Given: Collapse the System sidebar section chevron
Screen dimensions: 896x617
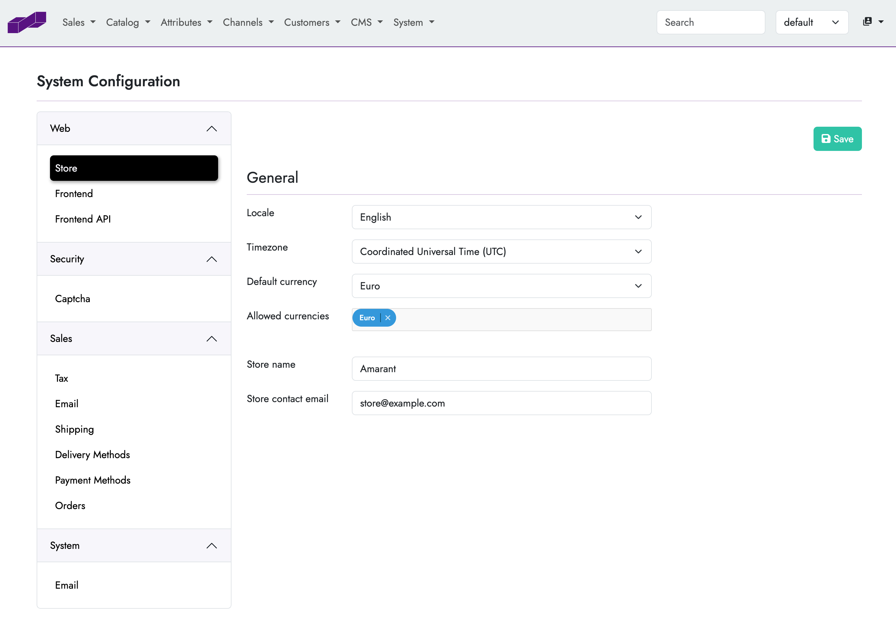Looking at the screenshot, I should tap(211, 545).
